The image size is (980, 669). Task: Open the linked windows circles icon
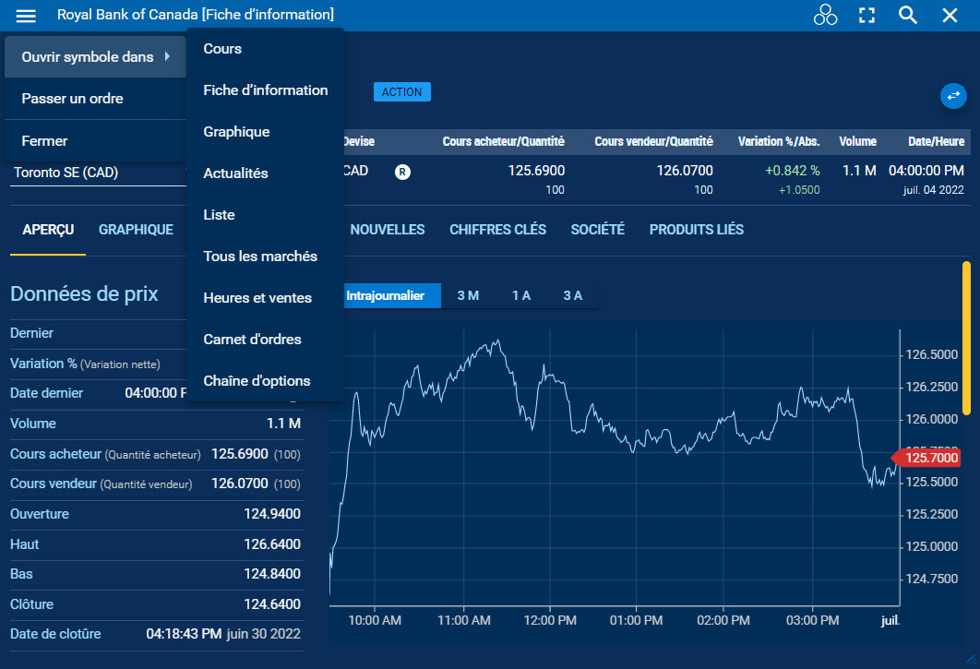point(825,15)
